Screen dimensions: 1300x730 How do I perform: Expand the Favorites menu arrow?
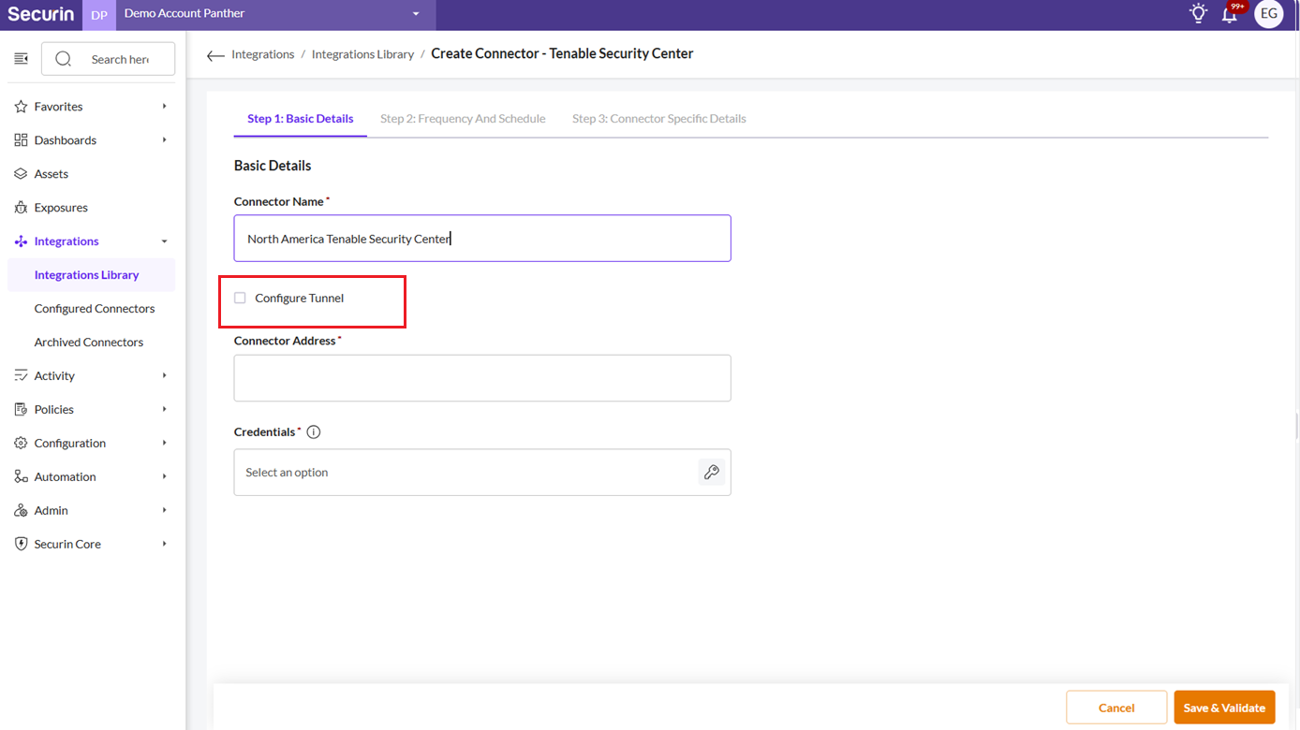pyautogui.click(x=164, y=107)
